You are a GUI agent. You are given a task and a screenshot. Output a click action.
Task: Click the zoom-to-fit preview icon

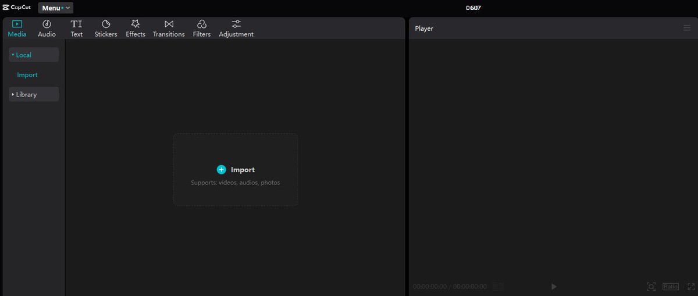coord(651,287)
